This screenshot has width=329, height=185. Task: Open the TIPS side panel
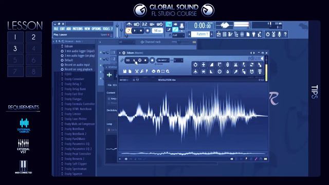(314, 92)
